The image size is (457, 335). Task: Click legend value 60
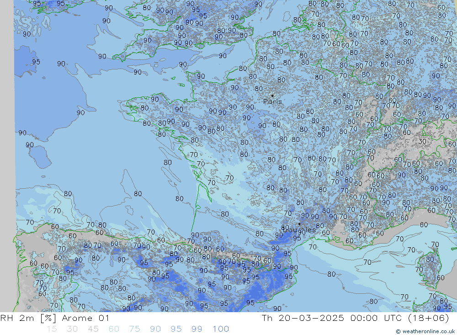pos(114,329)
